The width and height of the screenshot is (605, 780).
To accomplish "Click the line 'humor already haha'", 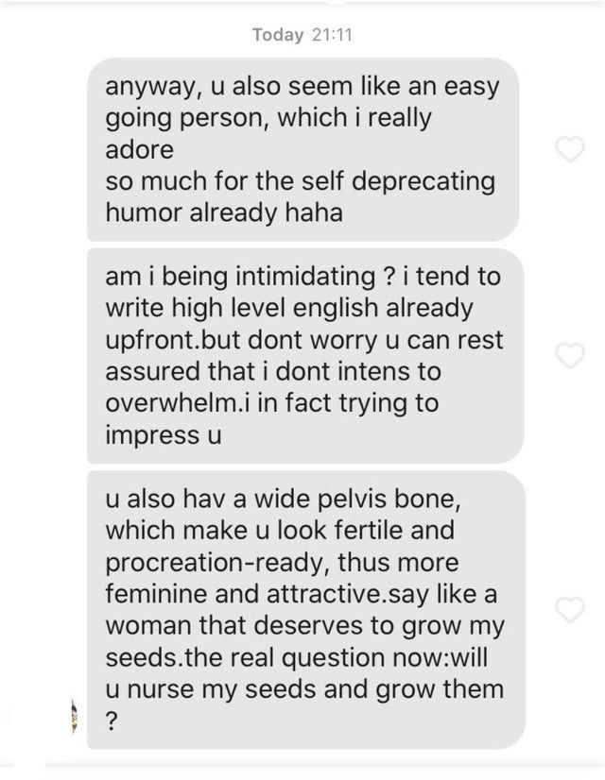I will [224, 212].
